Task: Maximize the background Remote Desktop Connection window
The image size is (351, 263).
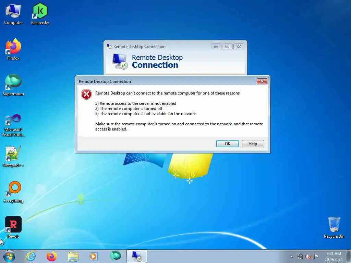Action: [x=227, y=46]
